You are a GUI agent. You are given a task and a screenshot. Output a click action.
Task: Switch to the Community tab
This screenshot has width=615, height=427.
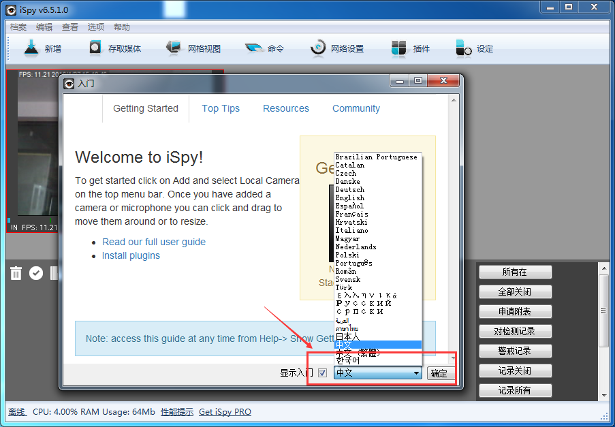356,108
